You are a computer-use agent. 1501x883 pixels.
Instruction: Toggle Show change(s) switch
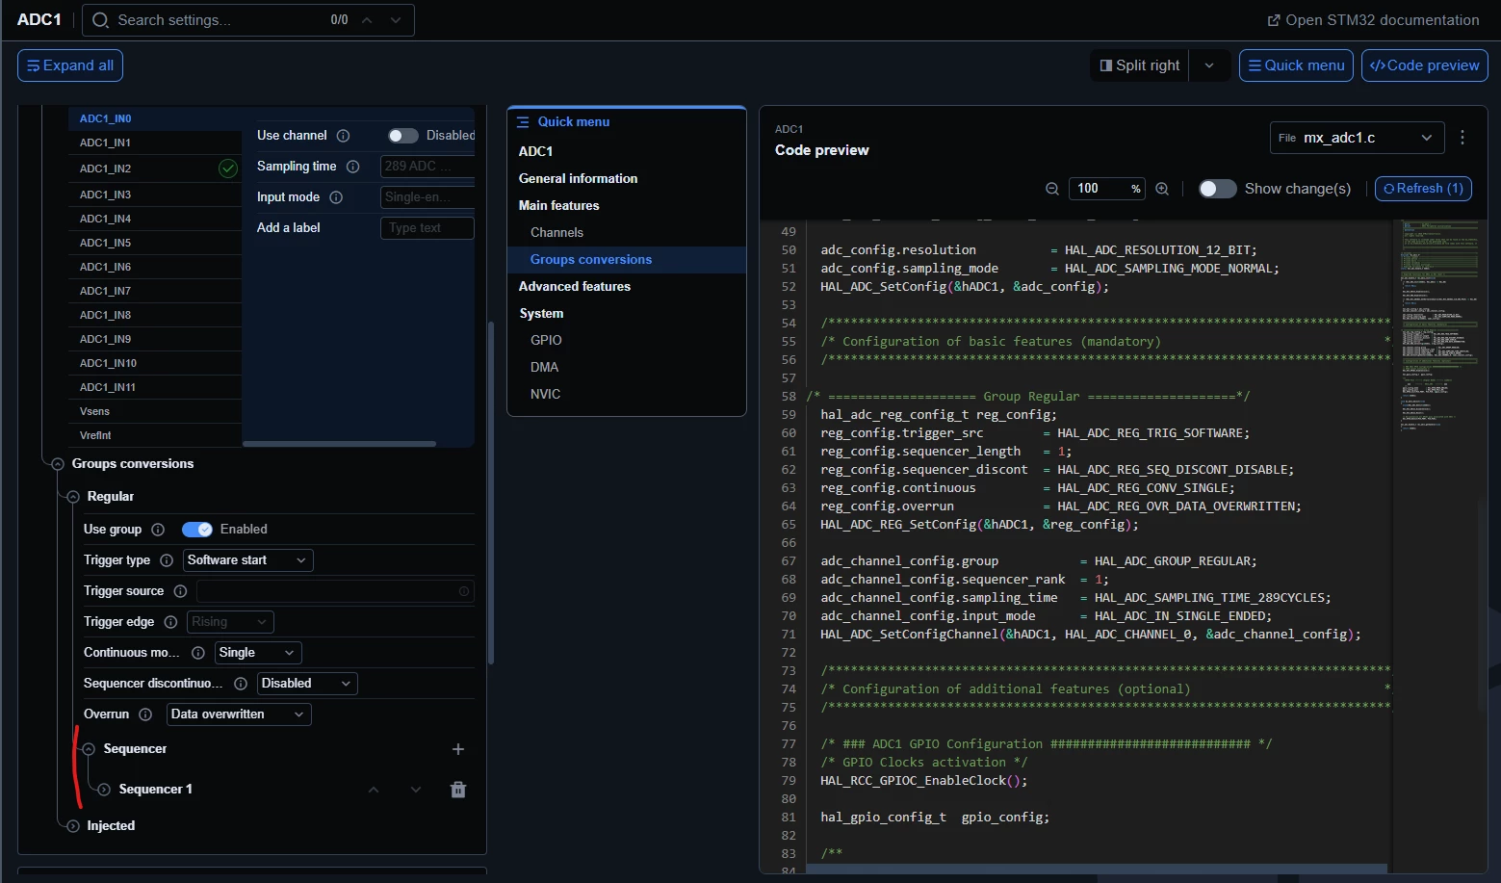tap(1217, 189)
